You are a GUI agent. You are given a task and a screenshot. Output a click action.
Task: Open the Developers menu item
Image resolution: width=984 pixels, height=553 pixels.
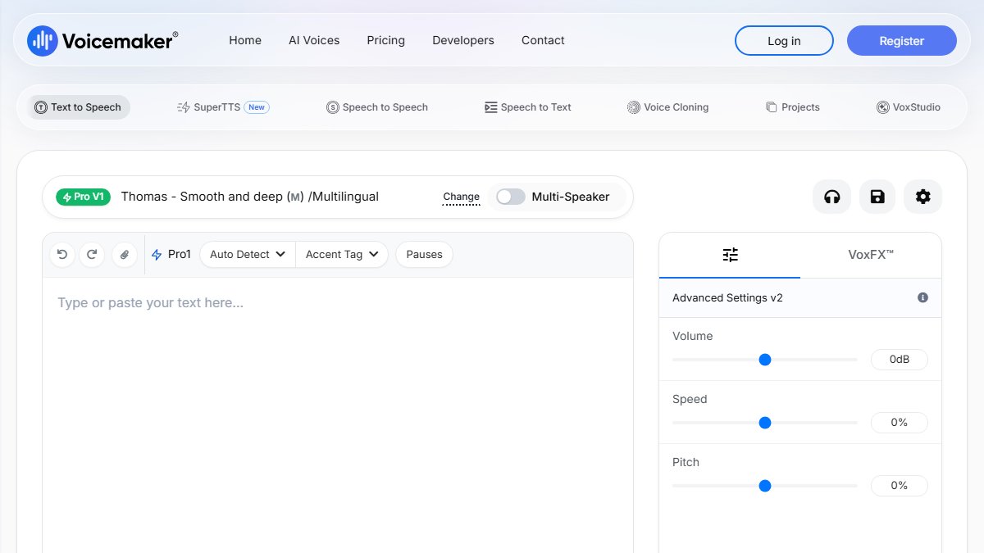pos(463,40)
